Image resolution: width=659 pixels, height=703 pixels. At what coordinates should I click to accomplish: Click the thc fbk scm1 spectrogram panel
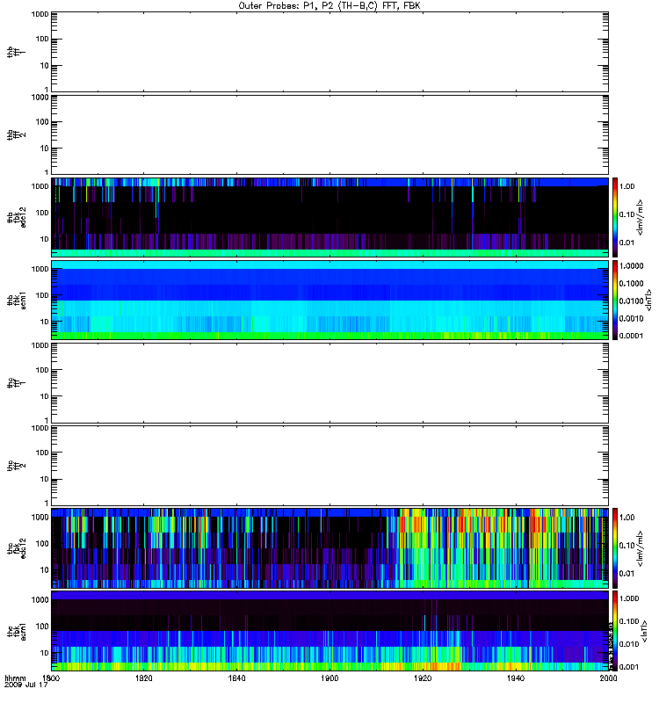coord(329,631)
